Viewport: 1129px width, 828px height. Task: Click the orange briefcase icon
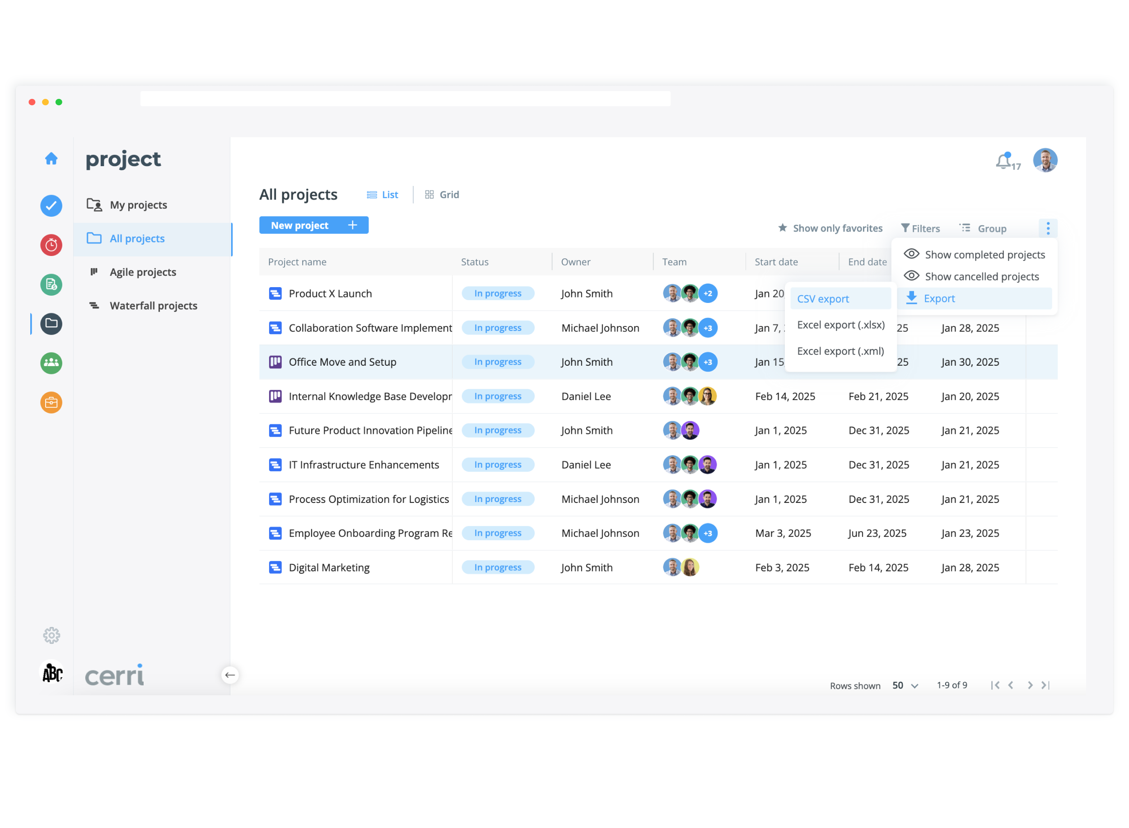coord(51,402)
